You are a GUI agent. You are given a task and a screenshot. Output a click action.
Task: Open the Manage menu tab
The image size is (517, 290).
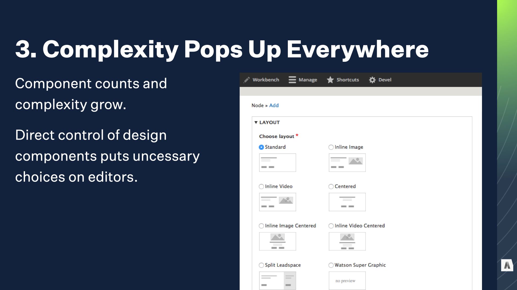[303, 79]
